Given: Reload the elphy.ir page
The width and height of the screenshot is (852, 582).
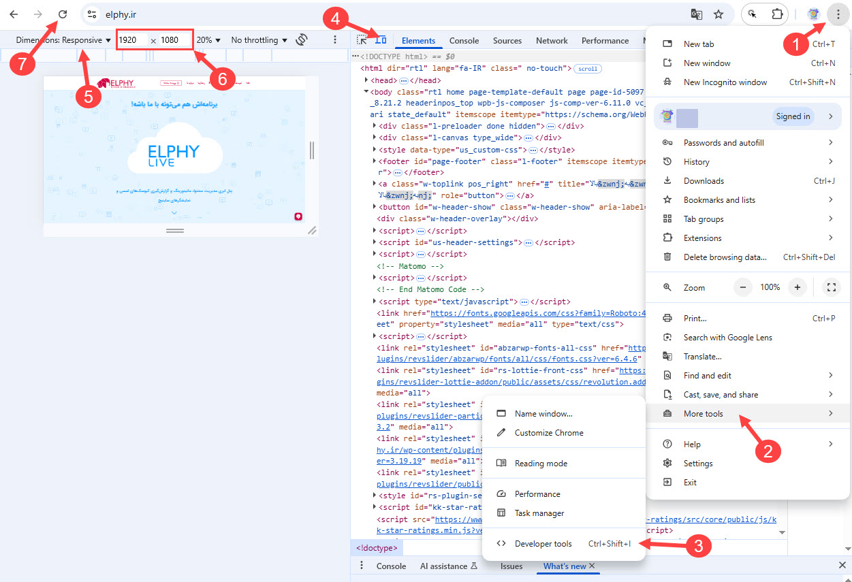Looking at the screenshot, I should pos(63,14).
